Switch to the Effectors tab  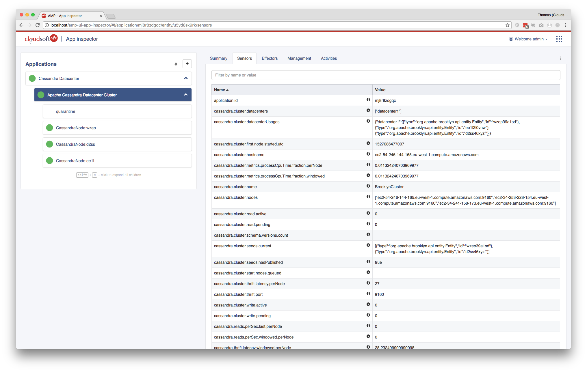tap(270, 58)
